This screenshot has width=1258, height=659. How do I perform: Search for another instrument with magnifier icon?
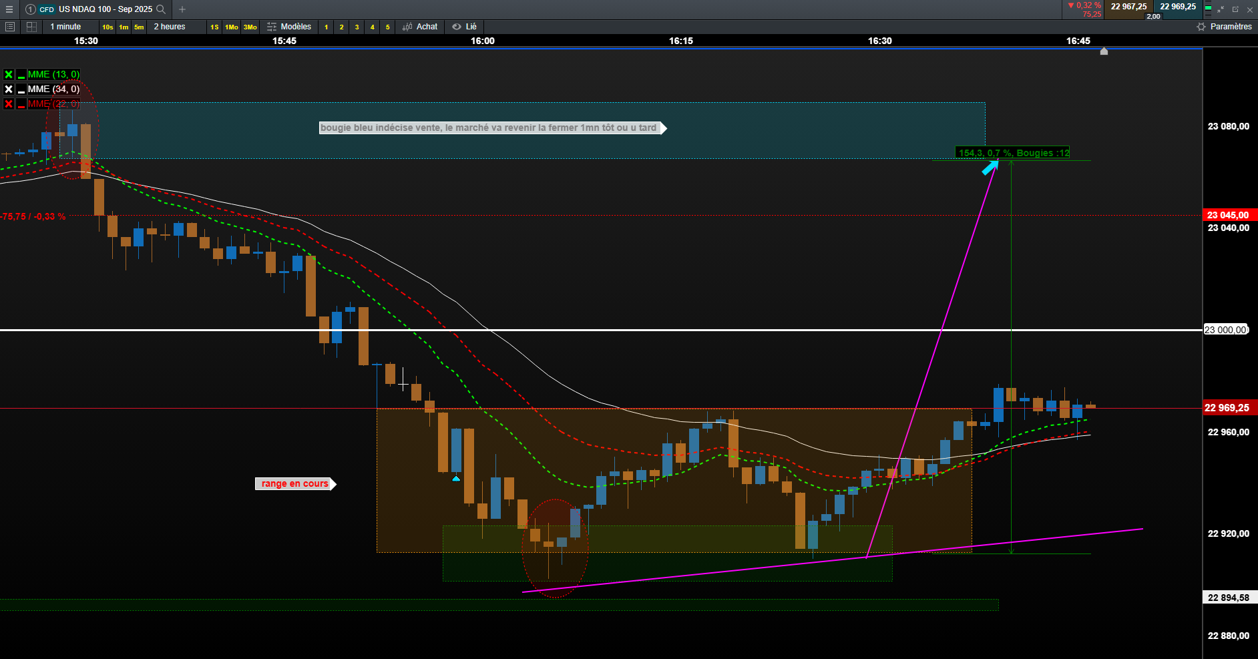click(x=161, y=9)
